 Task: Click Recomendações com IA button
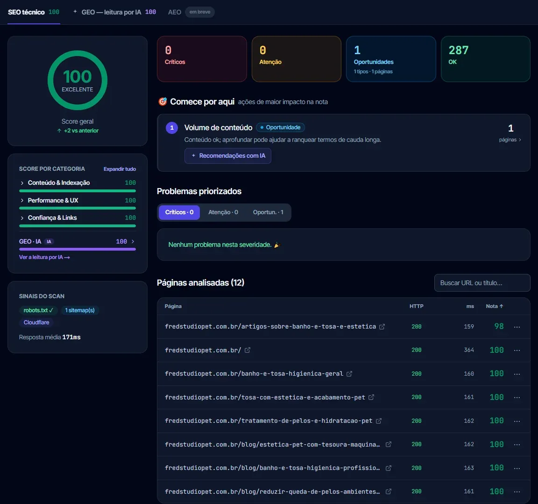[228, 156]
